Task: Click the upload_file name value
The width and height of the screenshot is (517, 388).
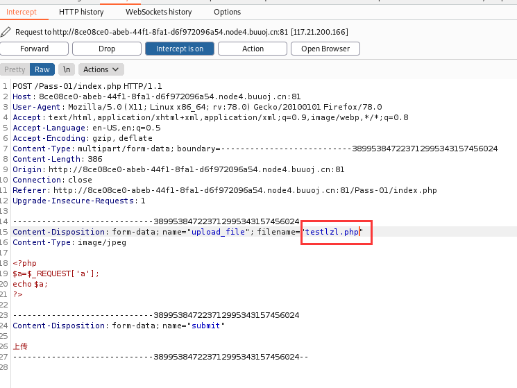Action: pos(219,232)
